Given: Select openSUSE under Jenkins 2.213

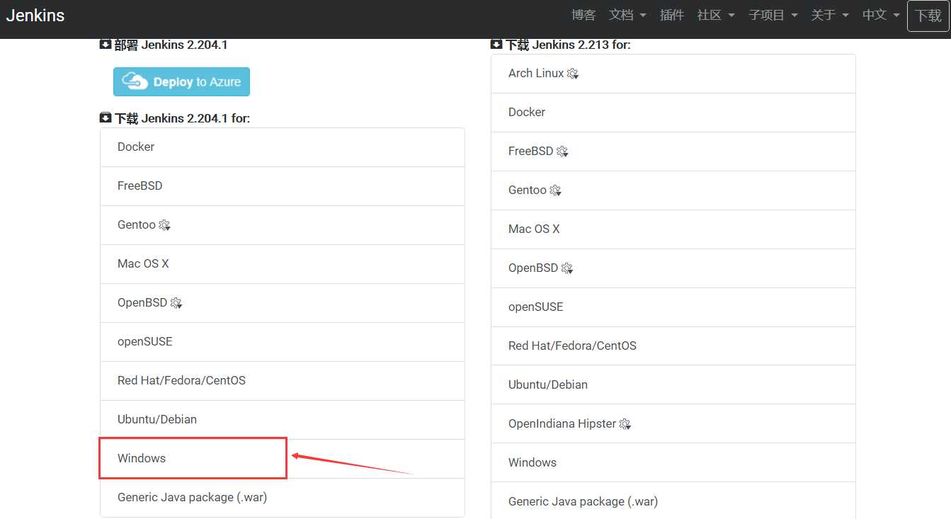Looking at the screenshot, I should coord(673,307).
